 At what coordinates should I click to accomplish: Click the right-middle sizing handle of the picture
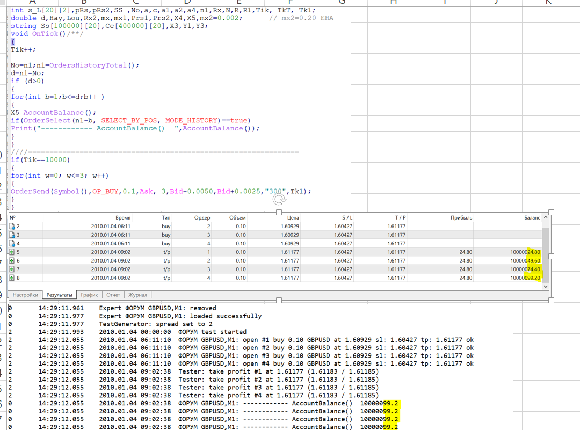(x=551, y=256)
